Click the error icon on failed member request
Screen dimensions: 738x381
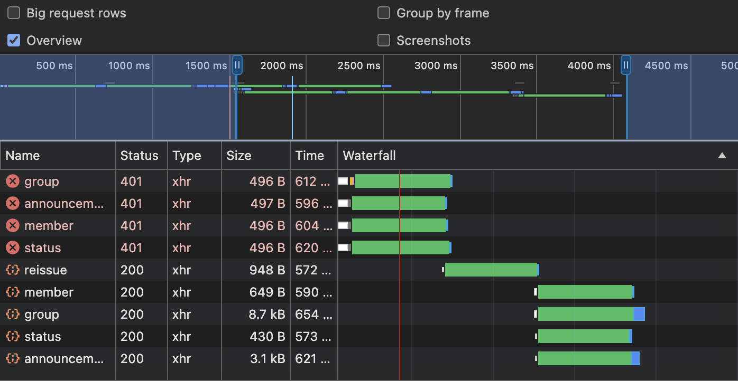pyautogui.click(x=13, y=226)
